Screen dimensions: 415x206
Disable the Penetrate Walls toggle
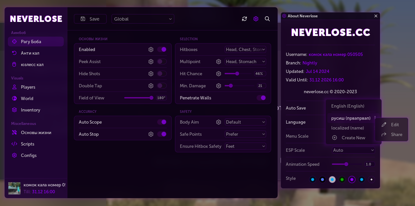[261, 98]
